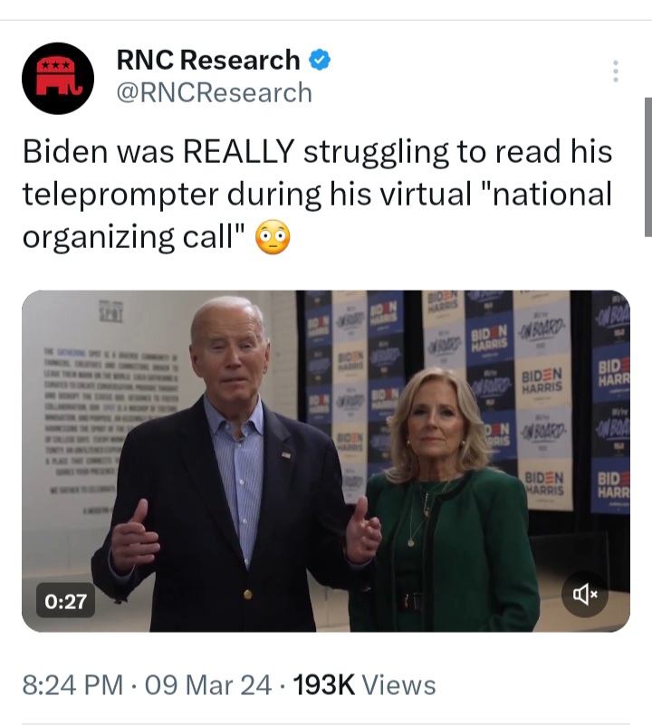View the 193K Views count details
This screenshot has height=725, width=652.
click(x=365, y=685)
